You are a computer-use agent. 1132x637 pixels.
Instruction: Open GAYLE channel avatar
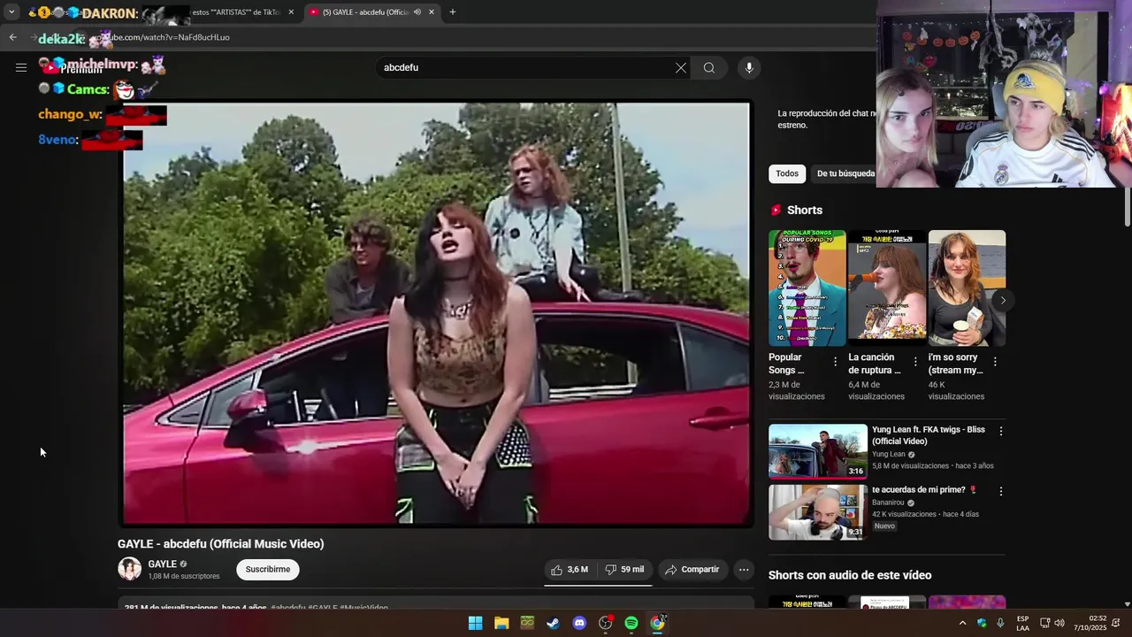pos(129,569)
